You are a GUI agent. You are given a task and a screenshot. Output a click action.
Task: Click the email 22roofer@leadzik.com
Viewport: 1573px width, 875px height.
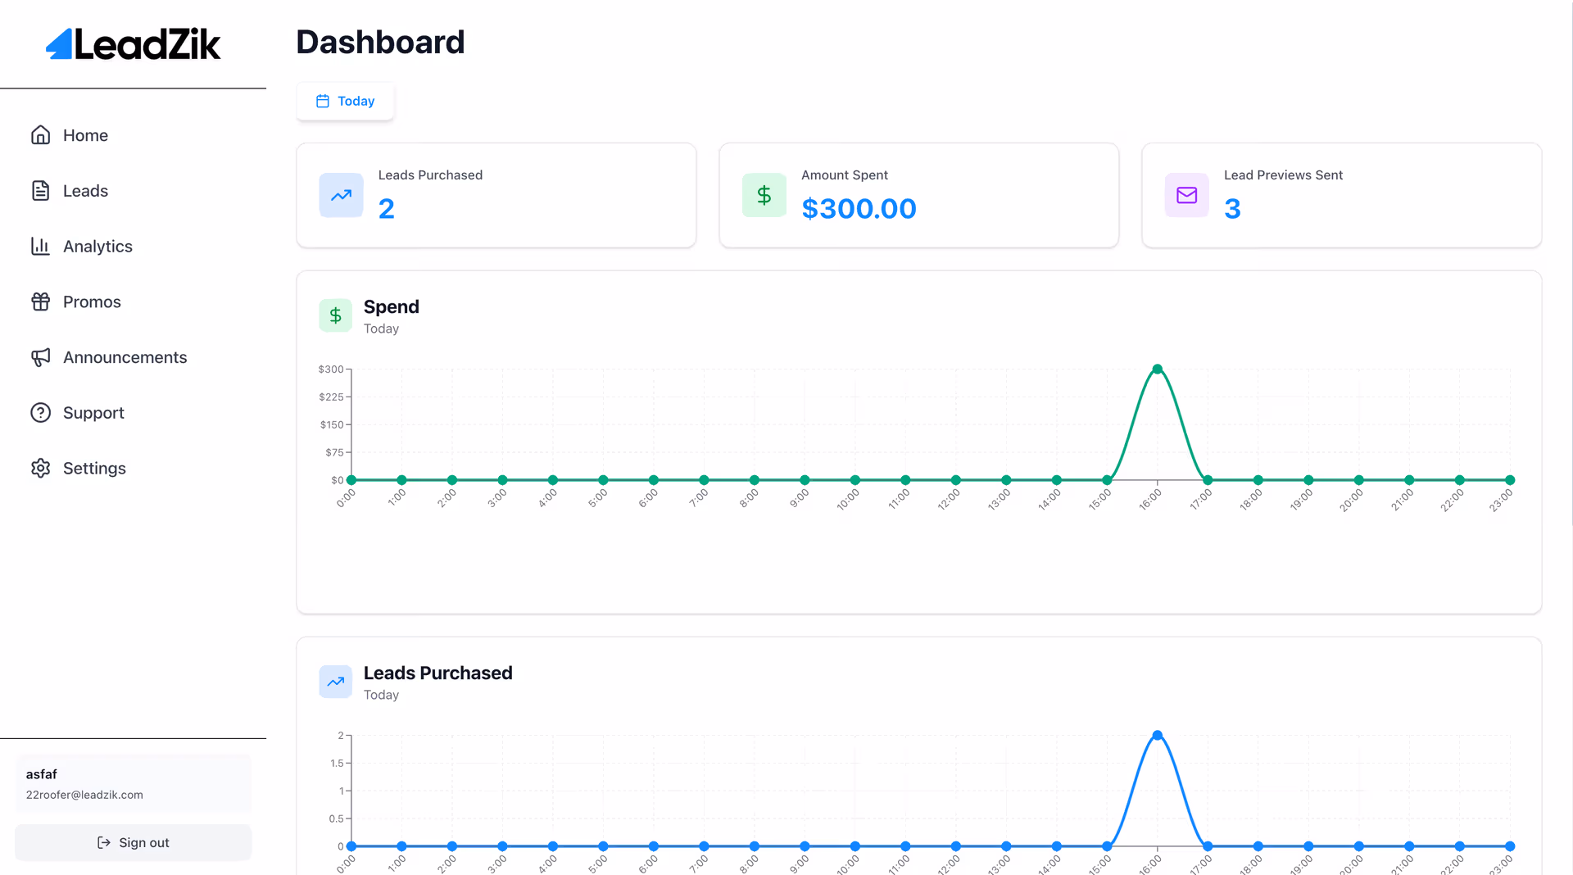pos(84,794)
